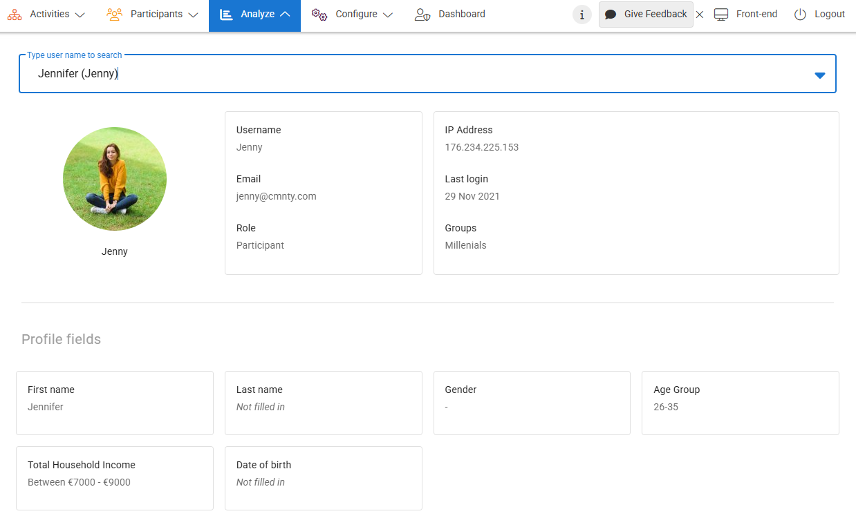
Task: Open the user search dropdown arrow
Action: [820, 75]
